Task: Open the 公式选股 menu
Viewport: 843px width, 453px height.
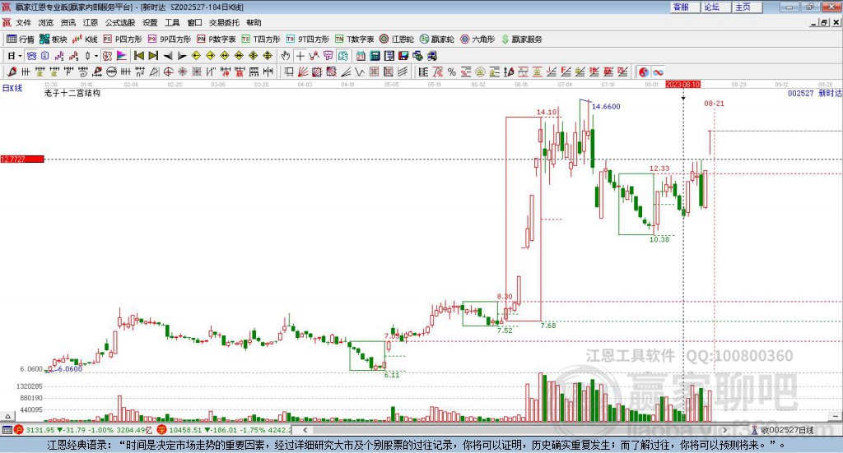Action: tap(120, 22)
